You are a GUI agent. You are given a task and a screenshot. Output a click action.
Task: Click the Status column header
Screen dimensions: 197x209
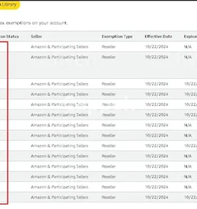(x=9, y=36)
